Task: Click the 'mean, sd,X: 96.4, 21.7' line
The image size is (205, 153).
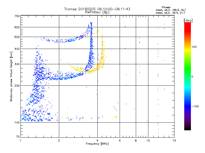Action: click(x=170, y=13)
